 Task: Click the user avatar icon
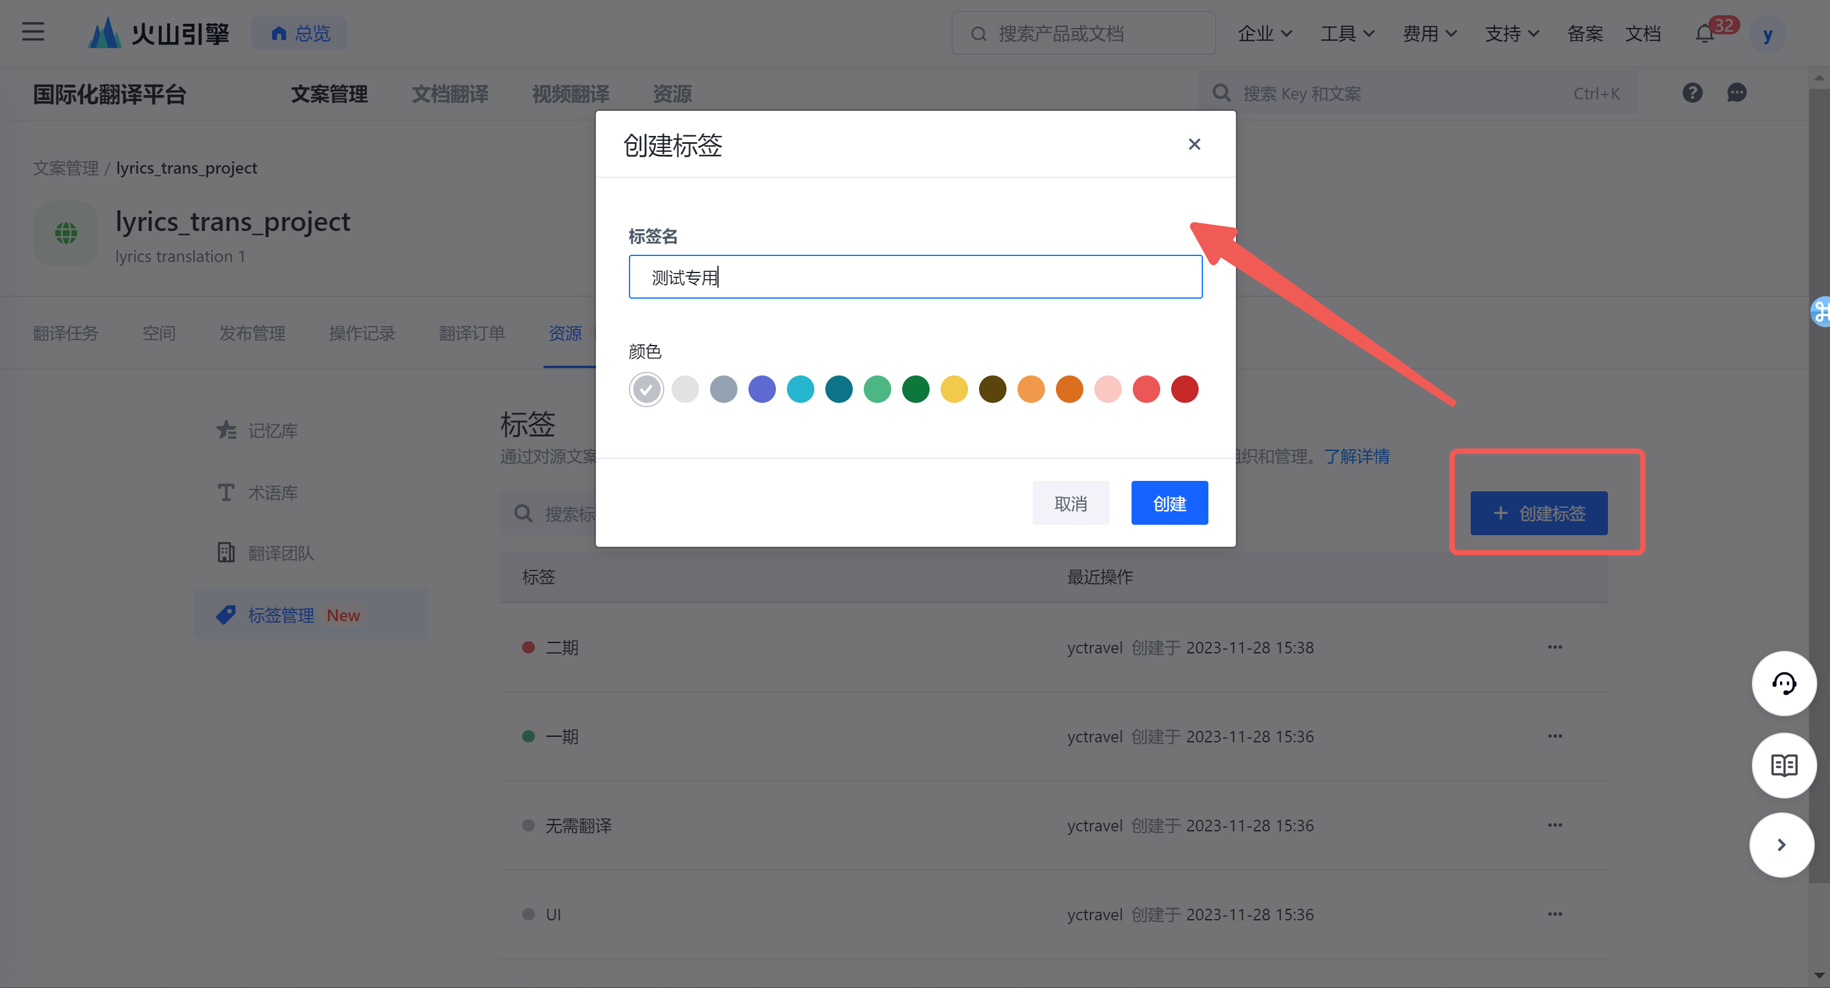tap(1768, 34)
